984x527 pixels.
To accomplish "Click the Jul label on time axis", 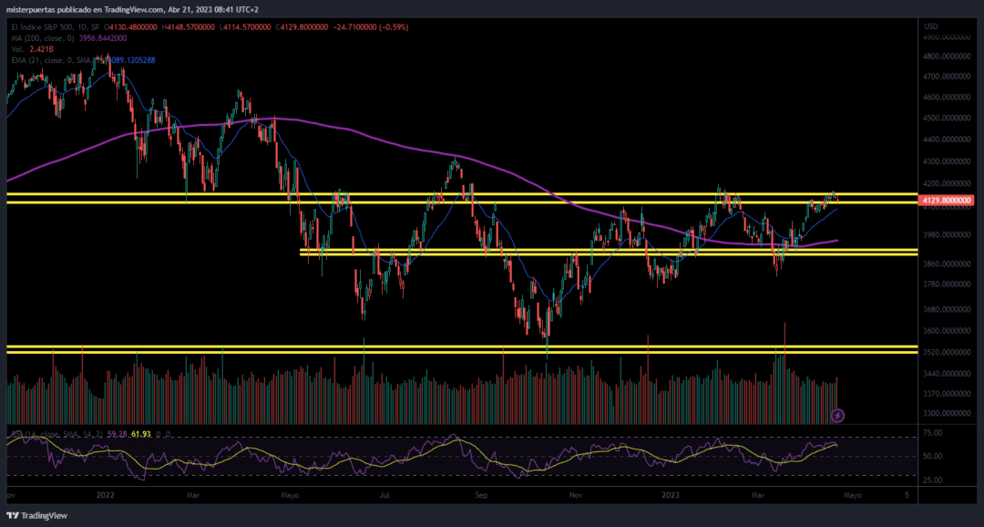I will 384,495.
